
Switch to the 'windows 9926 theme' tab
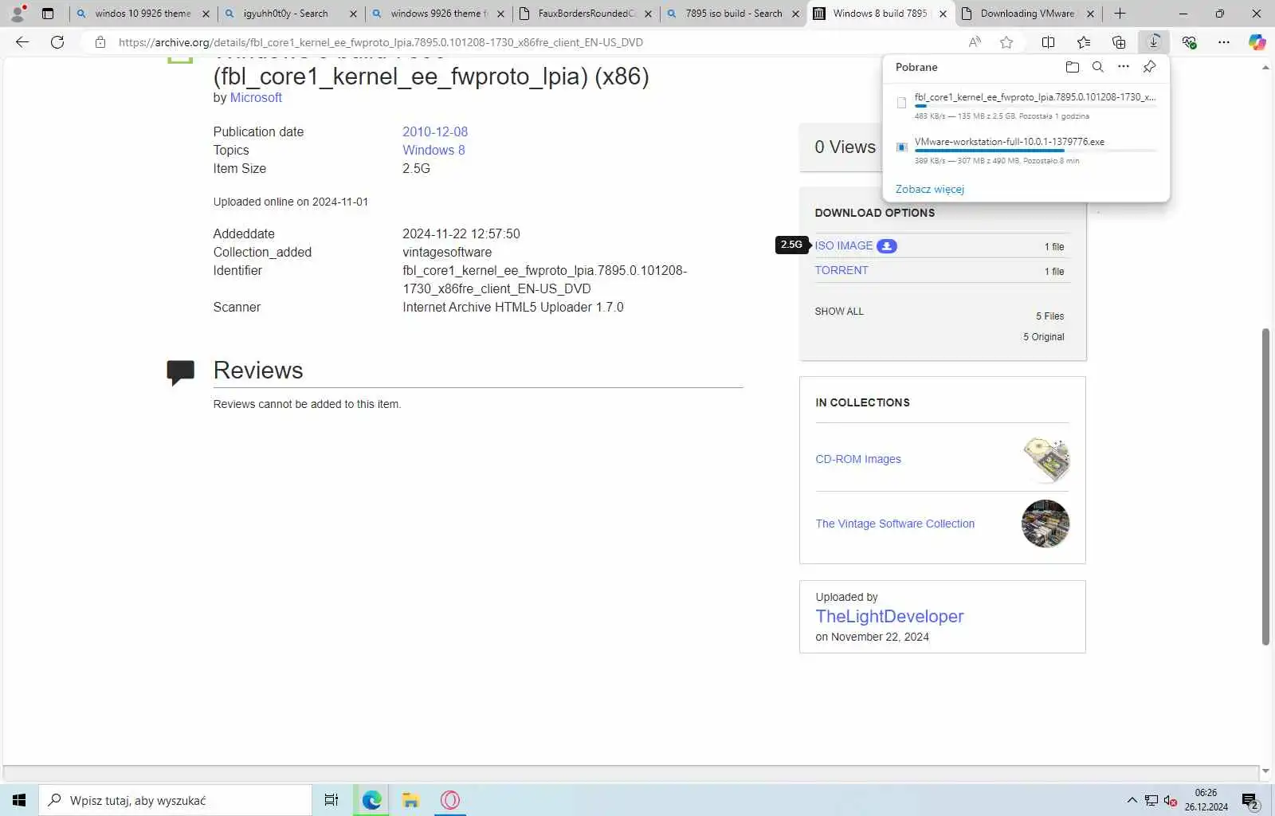coord(438,14)
